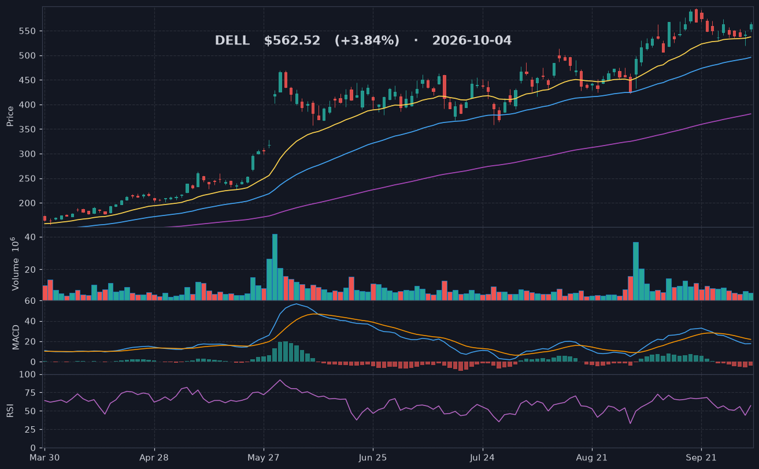Click the Volume axis title
The image size is (759, 469).
point(15,264)
